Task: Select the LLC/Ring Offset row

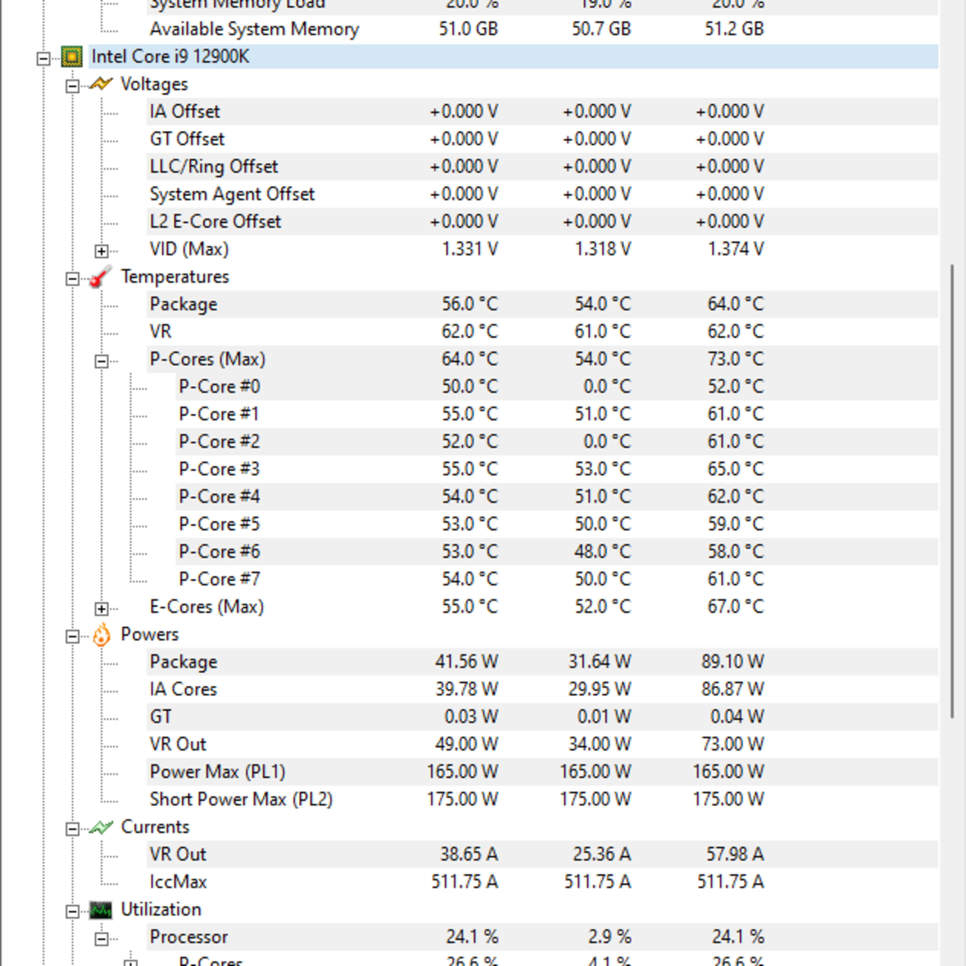Action: coord(542,167)
